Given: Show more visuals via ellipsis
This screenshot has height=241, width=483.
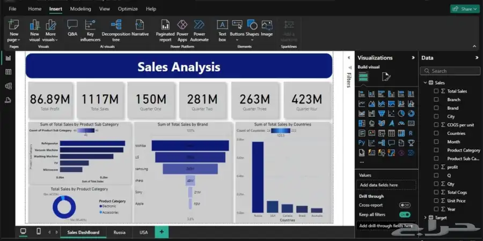Looking at the screenshot, I should tap(362, 162).
